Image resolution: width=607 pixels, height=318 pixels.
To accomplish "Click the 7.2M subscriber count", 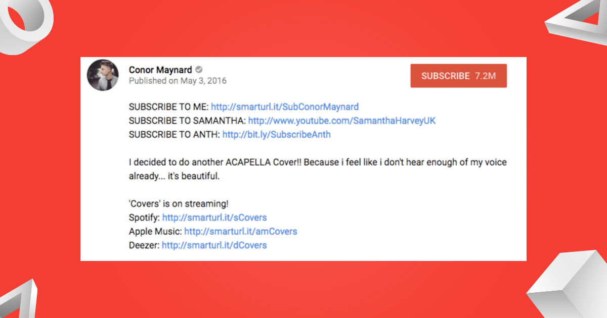I will pyautogui.click(x=486, y=76).
